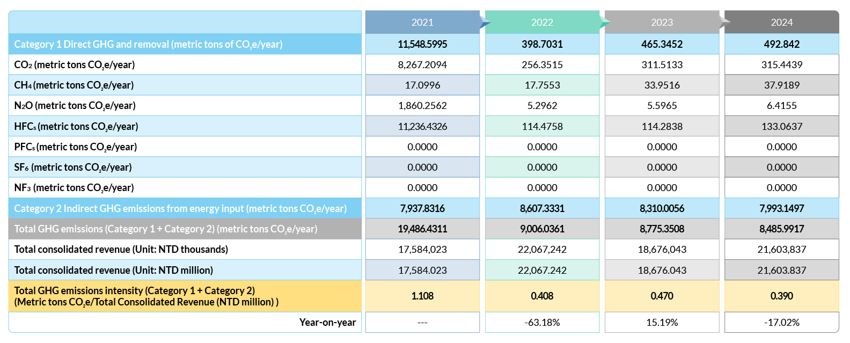Click Category 2 Indirect GHG emissions row label

180,208
